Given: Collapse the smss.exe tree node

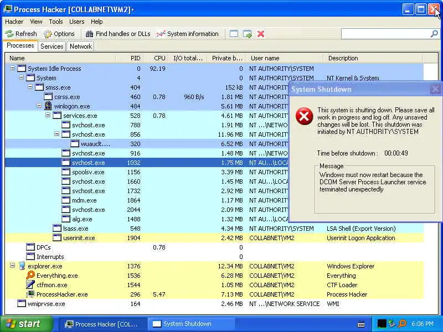Looking at the screenshot, I should 30,87.
